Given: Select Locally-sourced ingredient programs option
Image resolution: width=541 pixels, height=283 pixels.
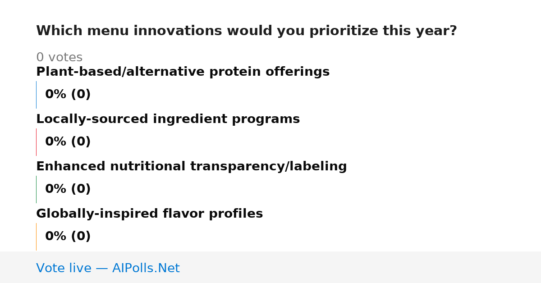Looking at the screenshot, I should 168,119.
